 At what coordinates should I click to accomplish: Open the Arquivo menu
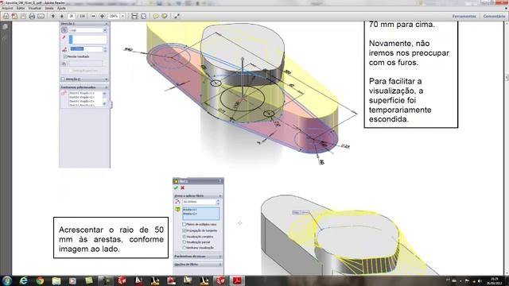(x=7, y=8)
